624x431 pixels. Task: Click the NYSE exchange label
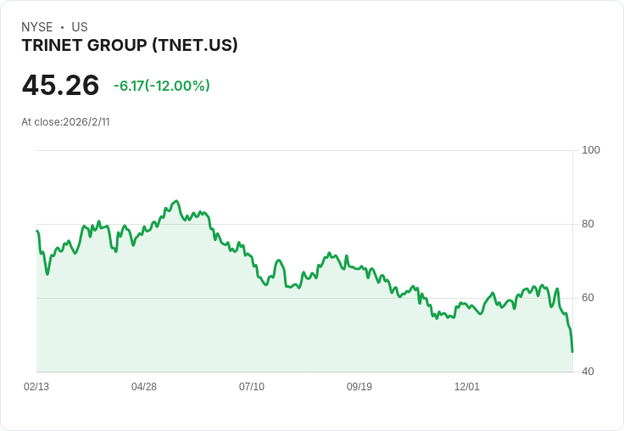point(37,27)
